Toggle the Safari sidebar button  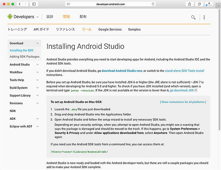coord(34,4)
